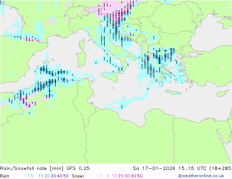Click the snow legend value 5
Screen dimensions: 232x179
(x=108, y=176)
